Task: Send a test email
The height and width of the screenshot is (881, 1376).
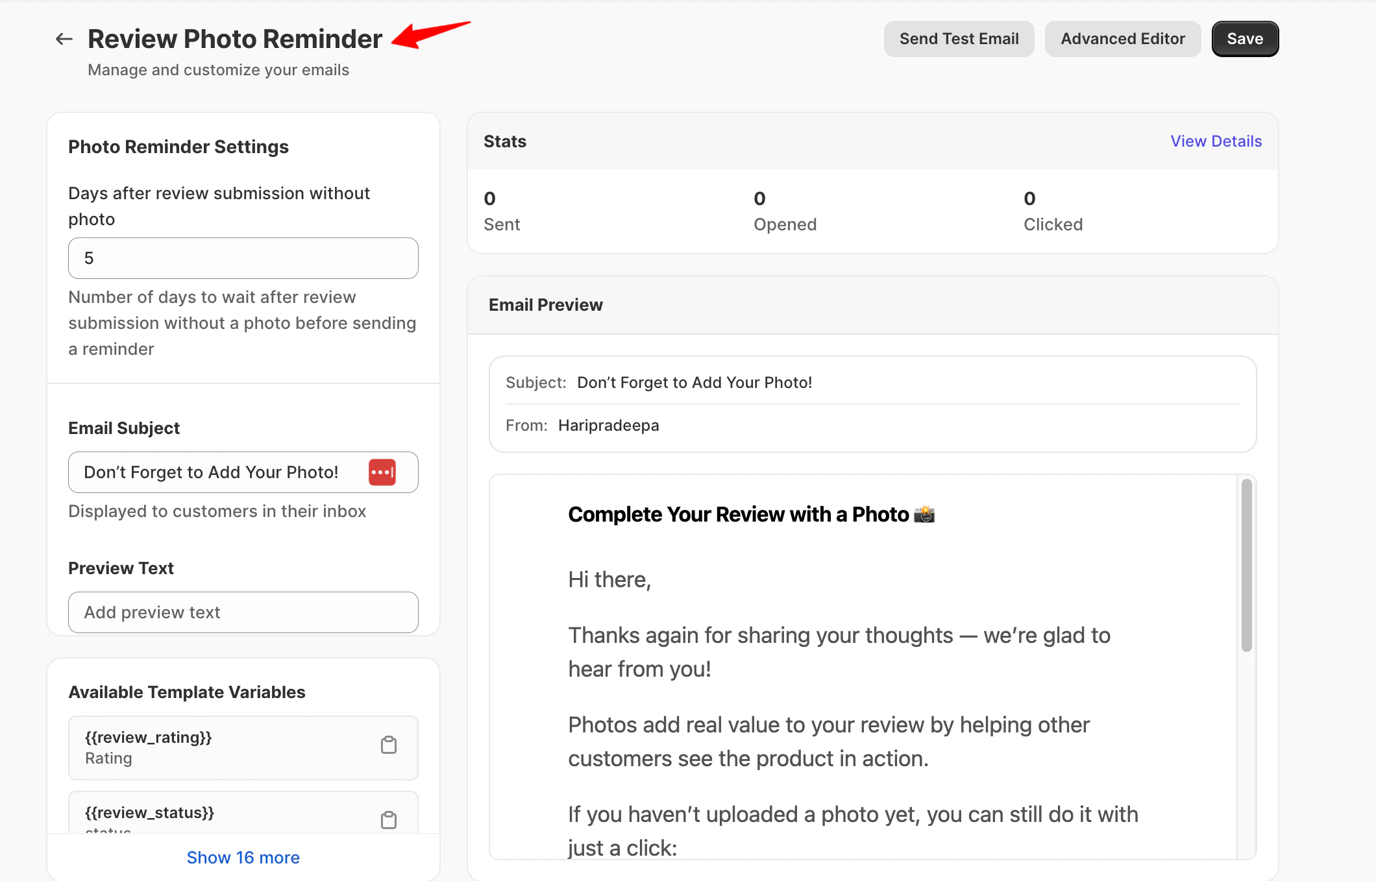Action: pyautogui.click(x=959, y=39)
